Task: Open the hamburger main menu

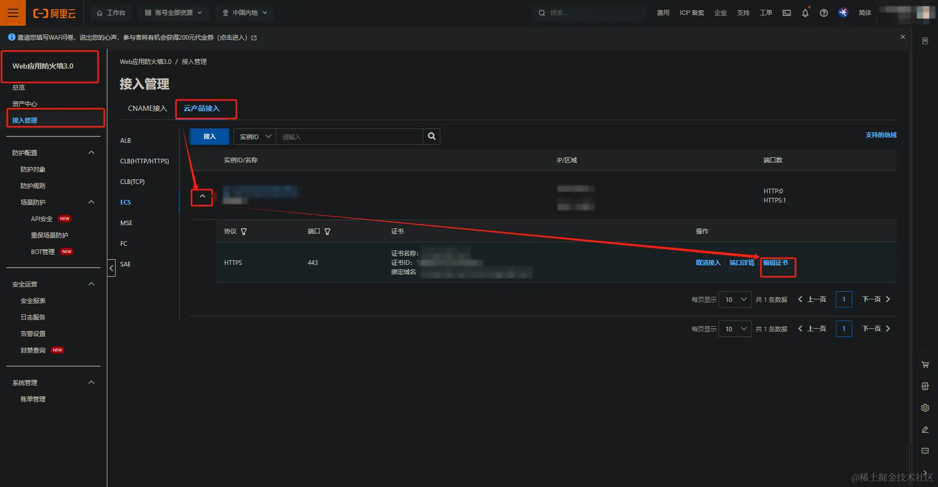Action: coord(13,13)
